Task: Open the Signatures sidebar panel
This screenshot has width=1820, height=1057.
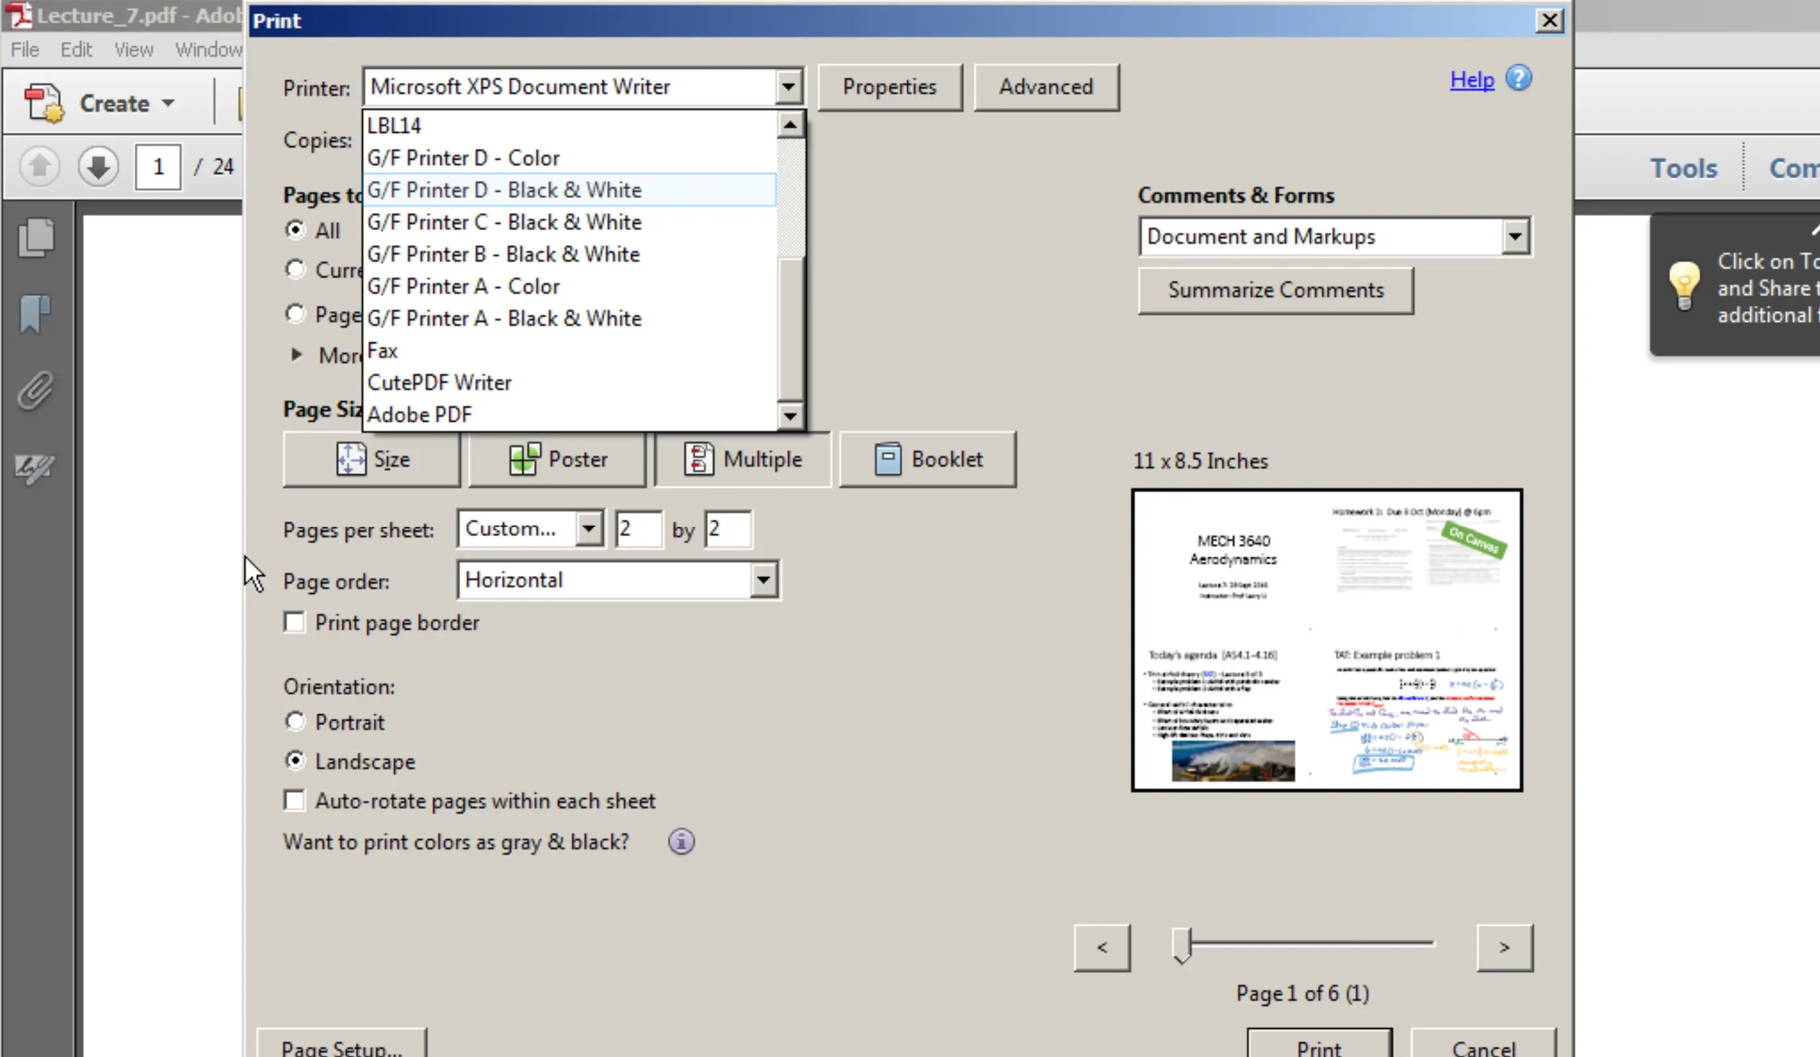Action: (x=35, y=469)
